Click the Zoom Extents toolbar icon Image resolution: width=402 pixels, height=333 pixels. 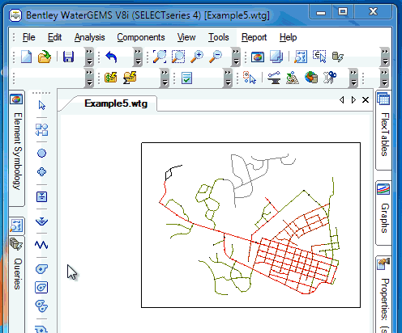click(160, 57)
